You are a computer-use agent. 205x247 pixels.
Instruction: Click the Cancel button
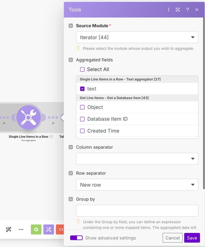172,238
